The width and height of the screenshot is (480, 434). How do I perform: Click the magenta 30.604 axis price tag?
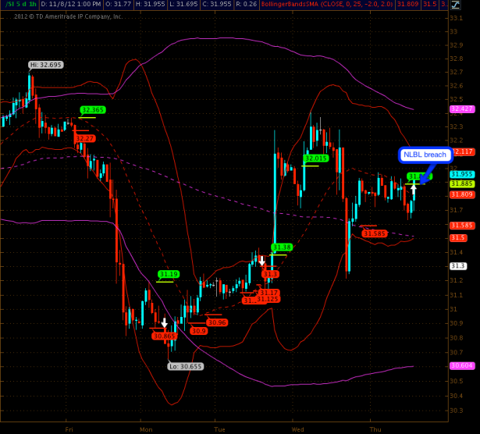(462, 365)
